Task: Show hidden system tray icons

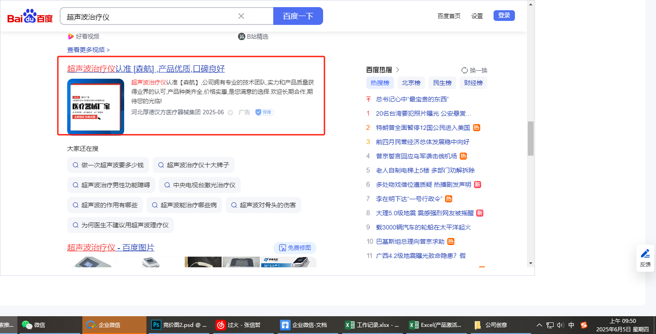Action: click(x=539, y=325)
